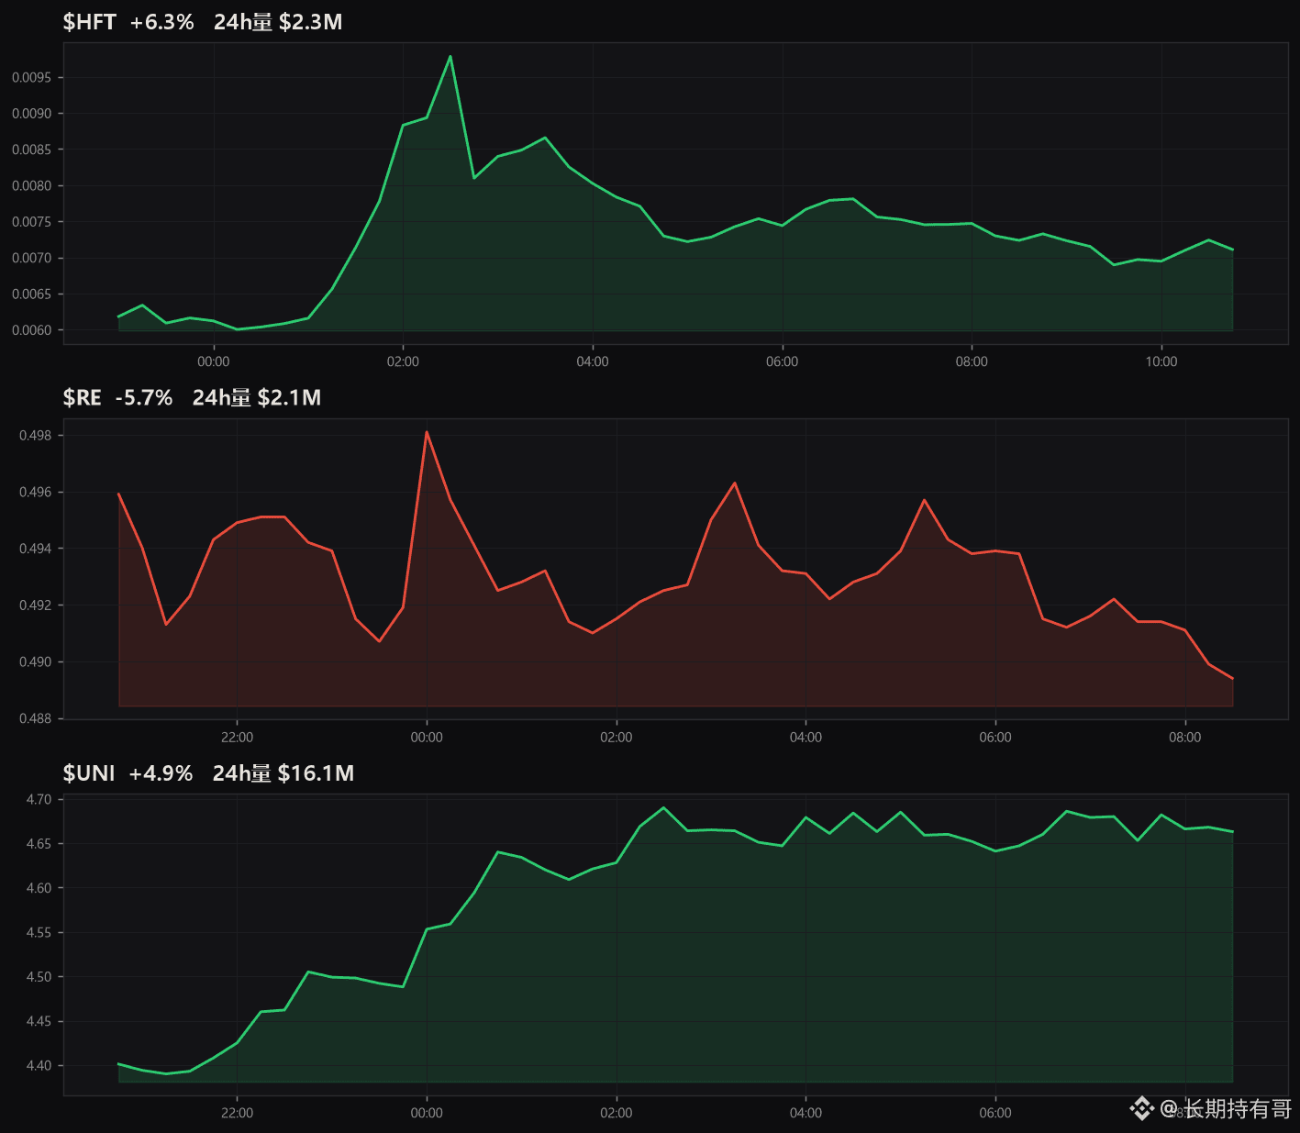Click the +4.9% change next to $UNI
Image resolution: width=1300 pixels, height=1133 pixels.
pyautogui.click(x=161, y=773)
